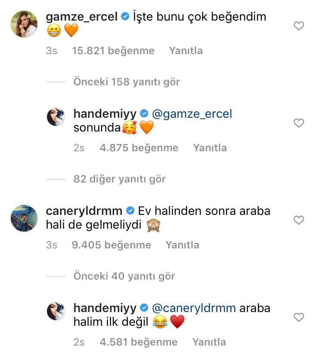Like gamze_ercel's comment with the heart icon
This screenshot has height=352, width=323.
(x=299, y=26)
